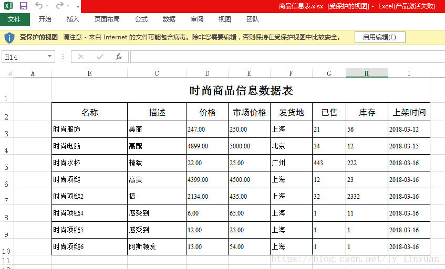
Task: Click into the formula bar input
Action: pyautogui.click(x=287, y=57)
